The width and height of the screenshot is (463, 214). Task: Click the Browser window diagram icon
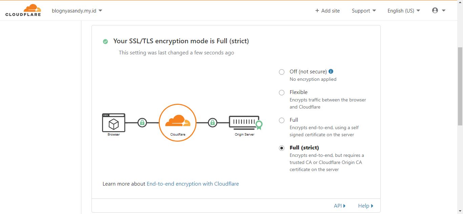[x=114, y=123]
